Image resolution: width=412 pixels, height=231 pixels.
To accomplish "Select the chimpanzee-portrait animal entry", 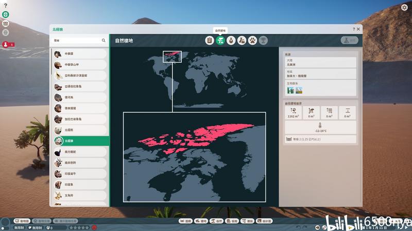I will pyautogui.click(x=80, y=108).
